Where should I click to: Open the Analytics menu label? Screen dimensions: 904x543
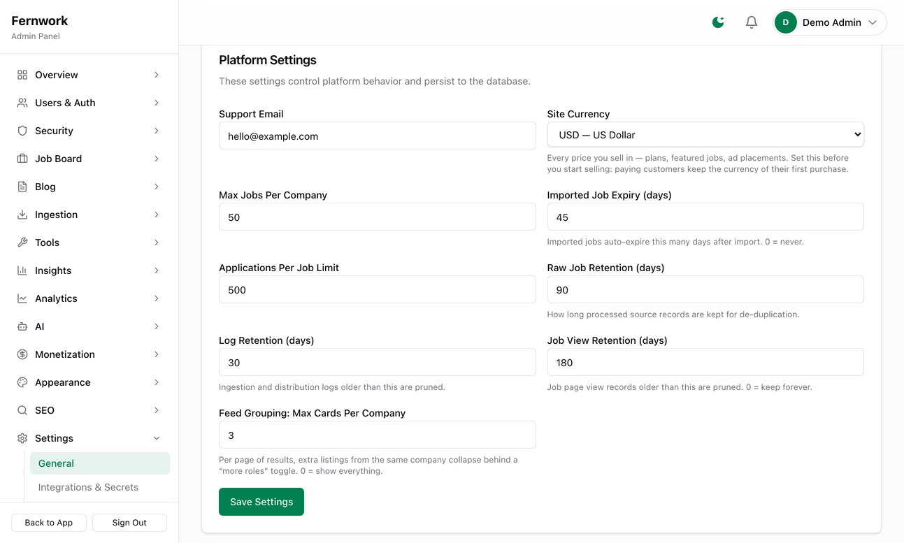(x=57, y=298)
